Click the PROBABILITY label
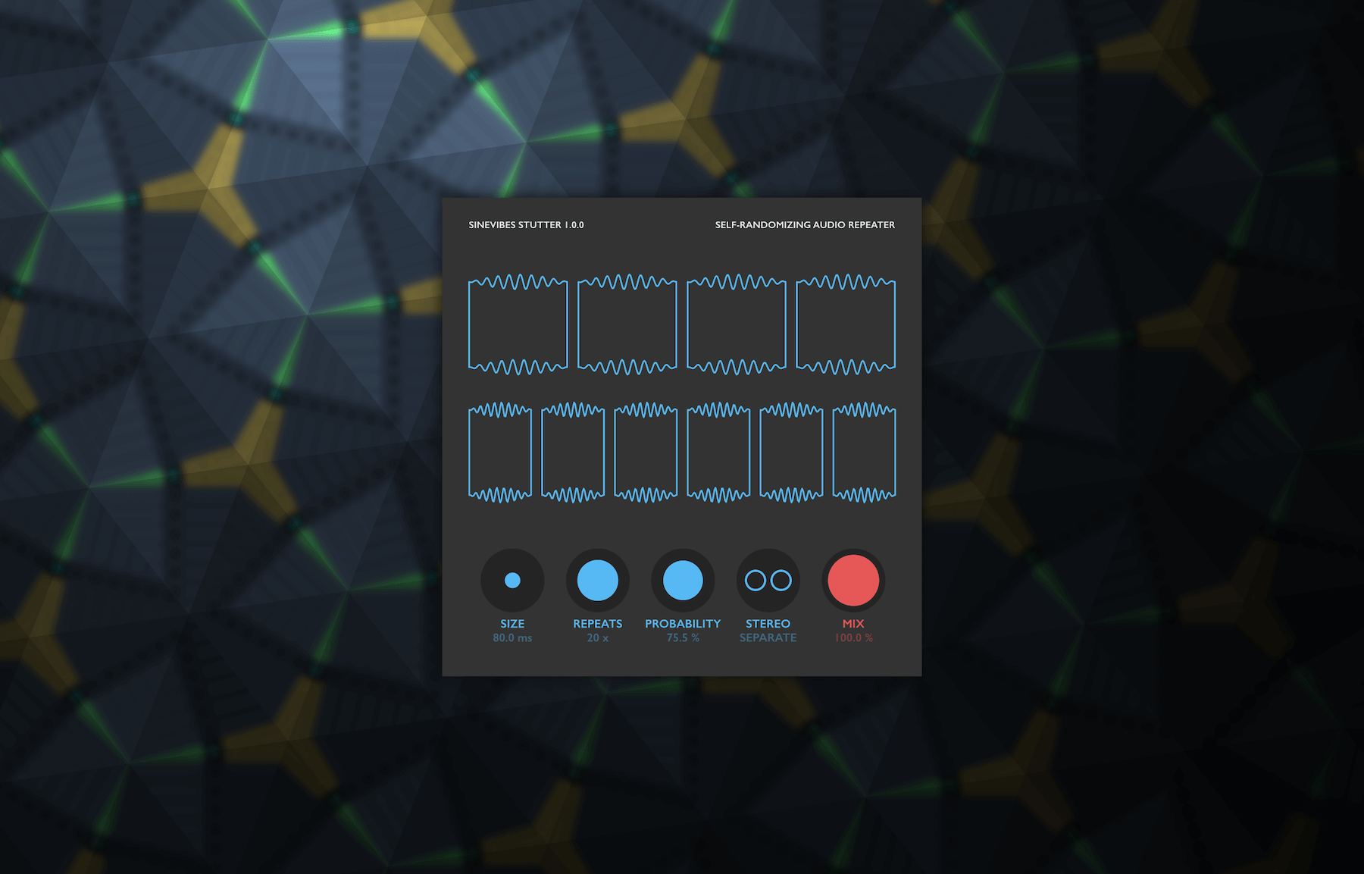1364x874 pixels. [x=683, y=624]
